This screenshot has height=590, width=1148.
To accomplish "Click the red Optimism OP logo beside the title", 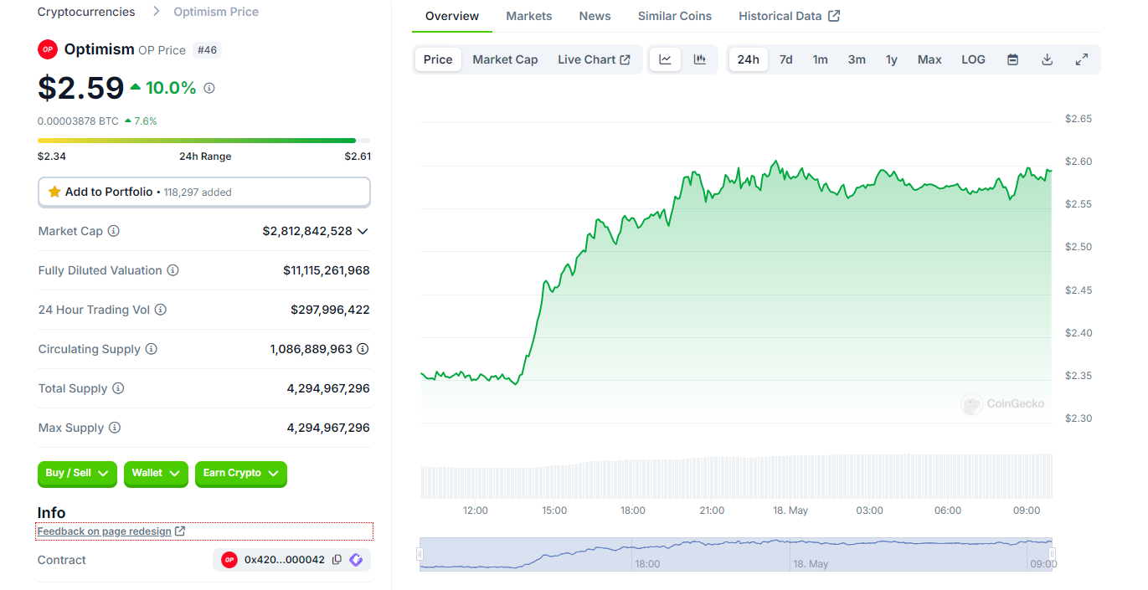I will (48, 49).
